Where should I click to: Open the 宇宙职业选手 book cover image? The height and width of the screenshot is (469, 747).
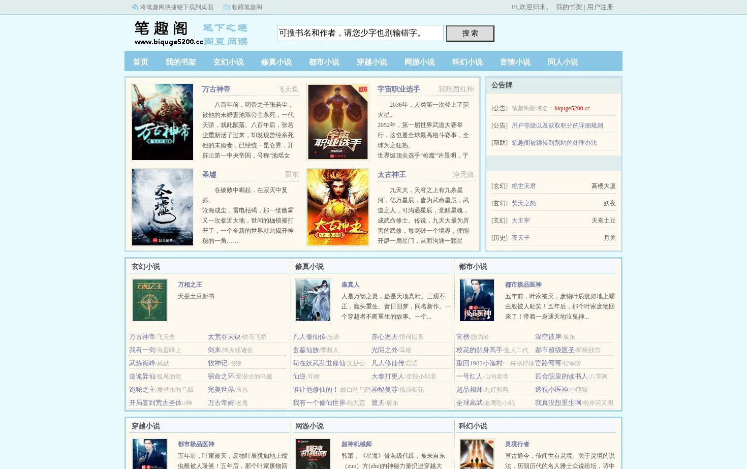tap(338, 122)
